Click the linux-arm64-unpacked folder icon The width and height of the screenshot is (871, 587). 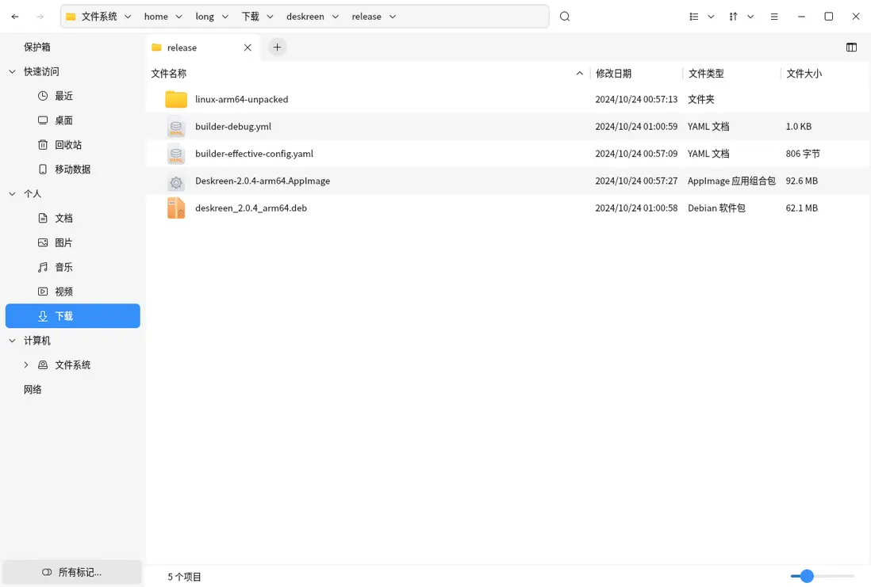point(176,99)
